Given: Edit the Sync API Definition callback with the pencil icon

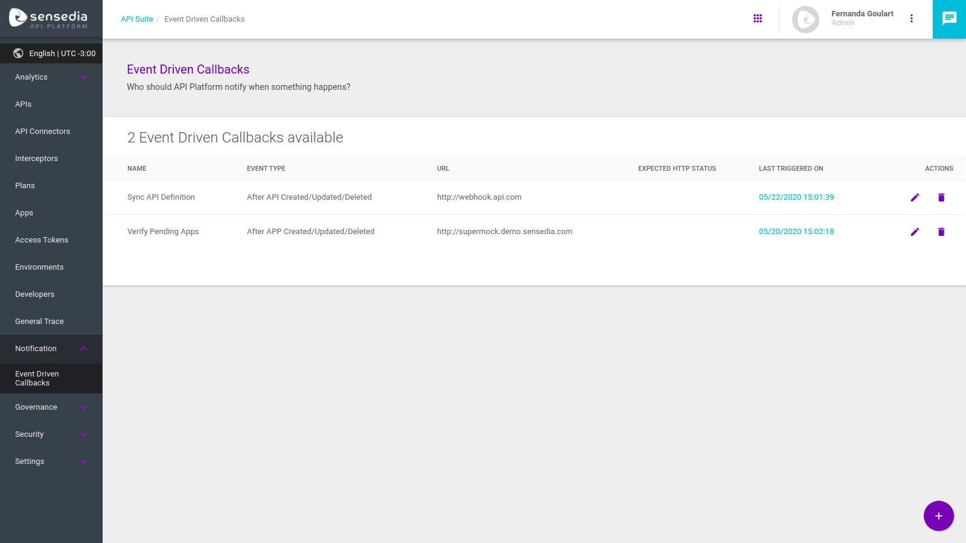Looking at the screenshot, I should [915, 197].
